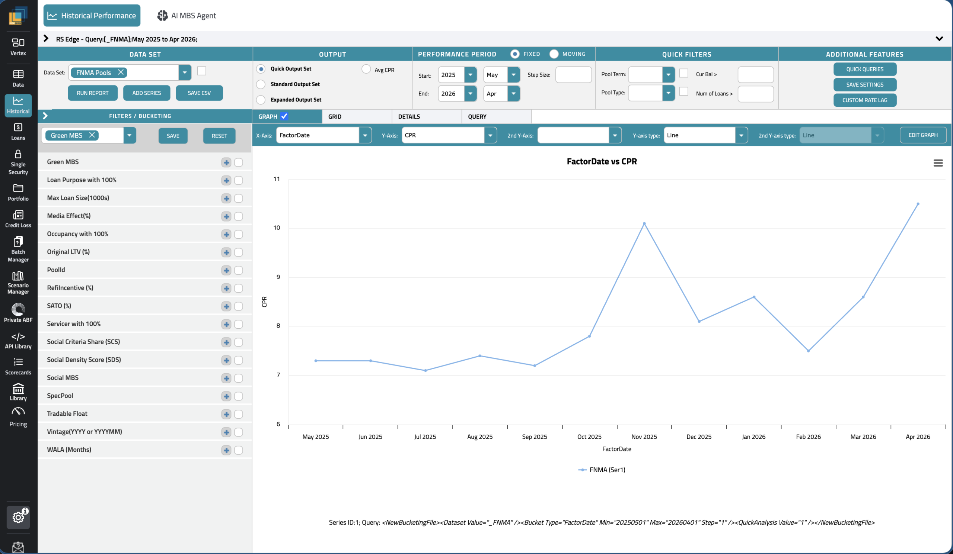This screenshot has height=554, width=953.
Task: Open the Data Set dropdown arrow
Action: (185, 72)
